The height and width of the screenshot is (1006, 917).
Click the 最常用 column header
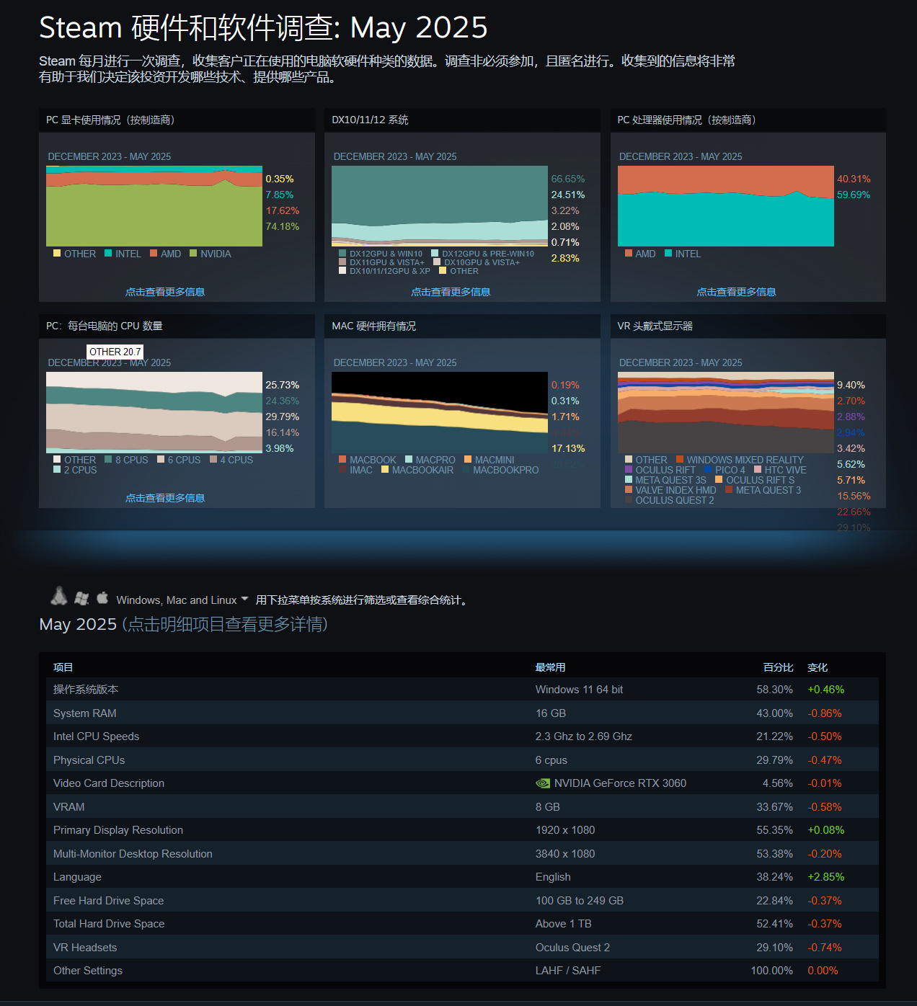coord(551,667)
